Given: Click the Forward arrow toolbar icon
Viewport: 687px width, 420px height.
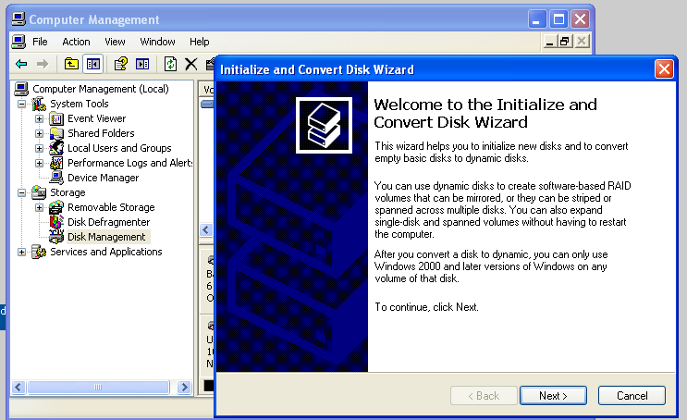Looking at the screenshot, I should [42, 65].
